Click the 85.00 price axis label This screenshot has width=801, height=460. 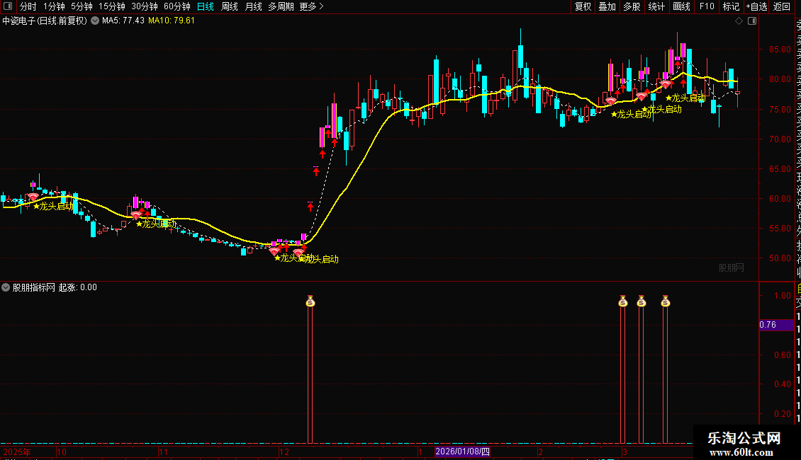coord(780,50)
